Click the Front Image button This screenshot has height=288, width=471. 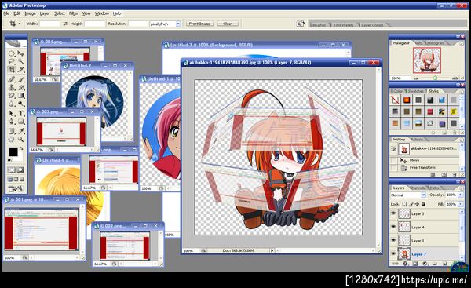199,24
